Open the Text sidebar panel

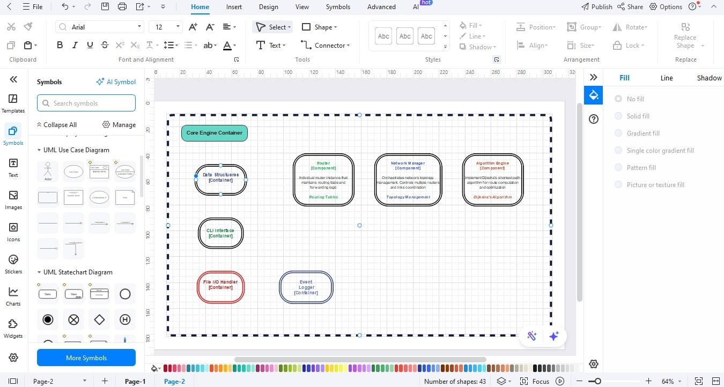tap(13, 168)
